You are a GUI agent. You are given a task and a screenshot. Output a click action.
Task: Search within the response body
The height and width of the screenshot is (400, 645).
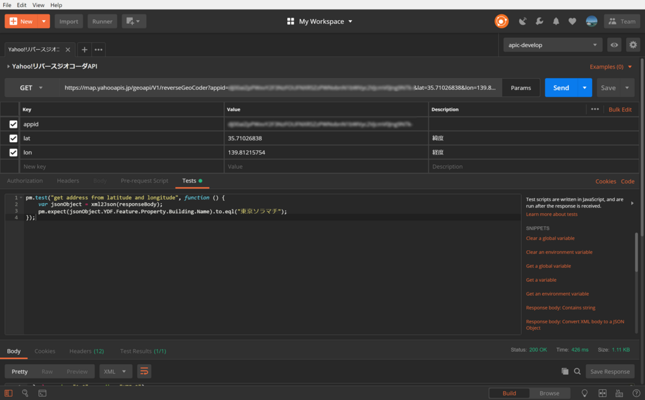coord(577,371)
